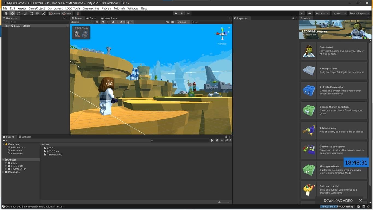Toggle scene audio
Viewport: 373px width, 210px height.
[x=108, y=22]
